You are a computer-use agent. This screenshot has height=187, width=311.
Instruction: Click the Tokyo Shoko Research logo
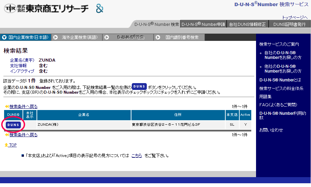pos(46,9)
